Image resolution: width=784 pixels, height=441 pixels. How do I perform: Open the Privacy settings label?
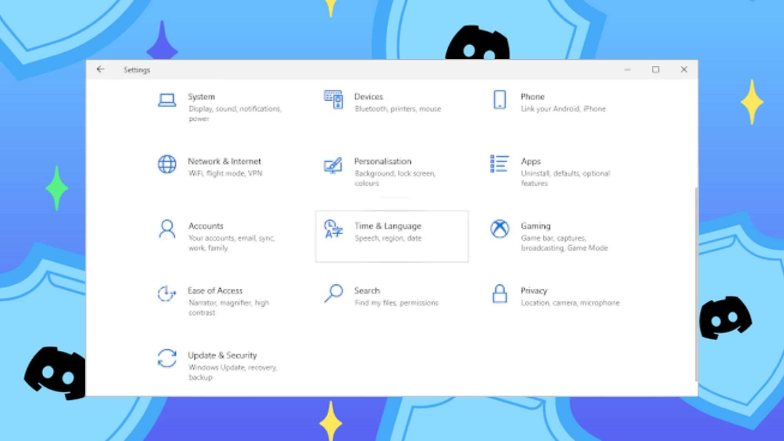point(534,291)
